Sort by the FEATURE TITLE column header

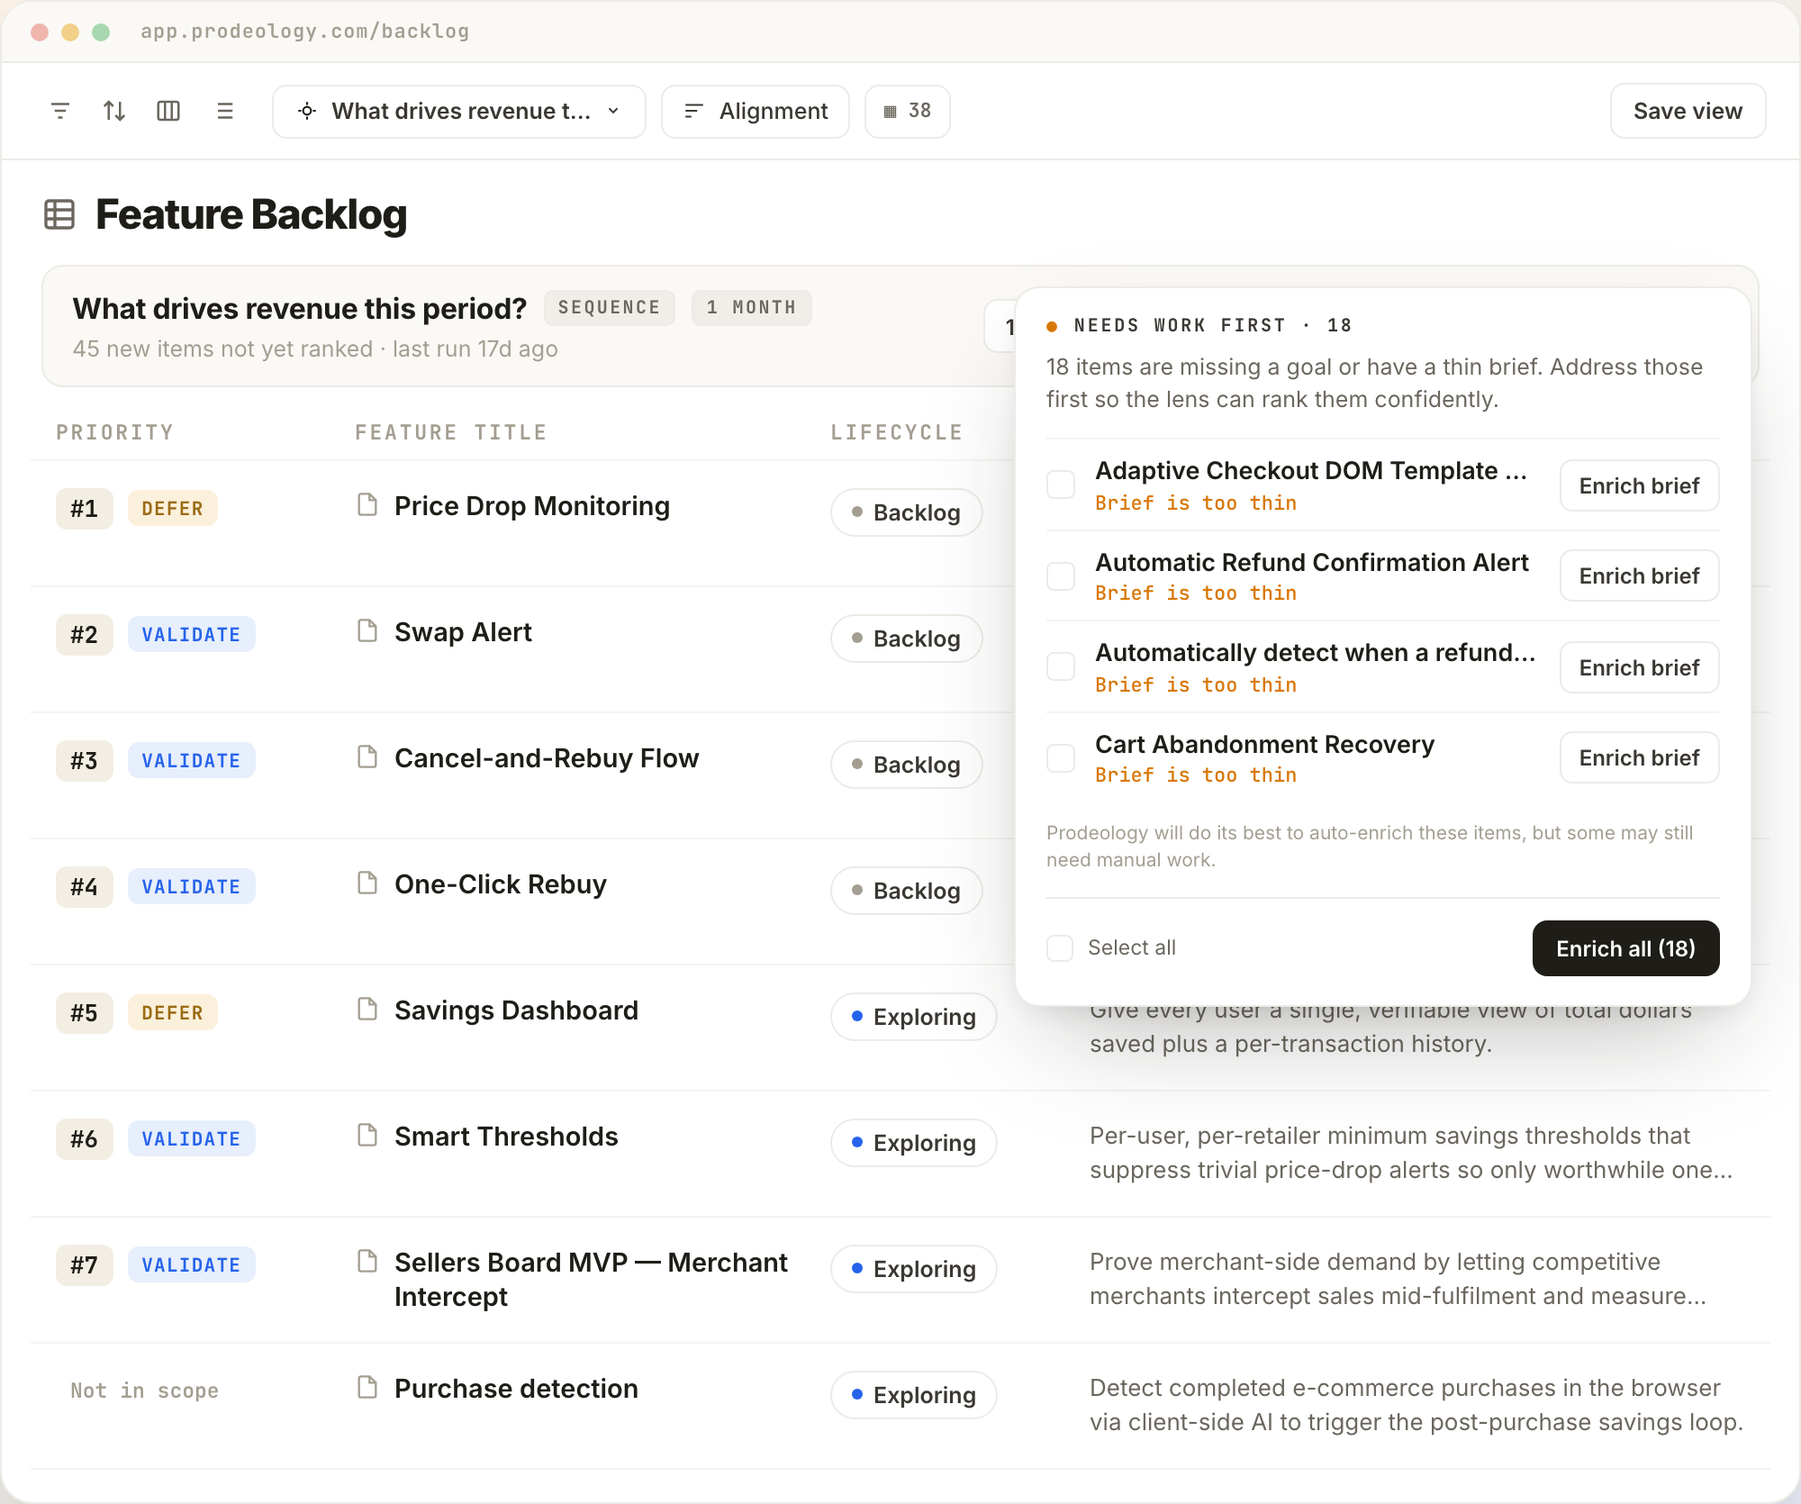tap(450, 432)
